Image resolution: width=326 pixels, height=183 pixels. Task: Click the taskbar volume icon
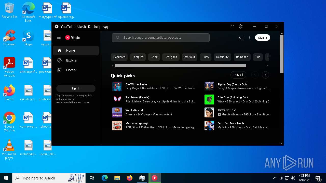click(x=293, y=178)
